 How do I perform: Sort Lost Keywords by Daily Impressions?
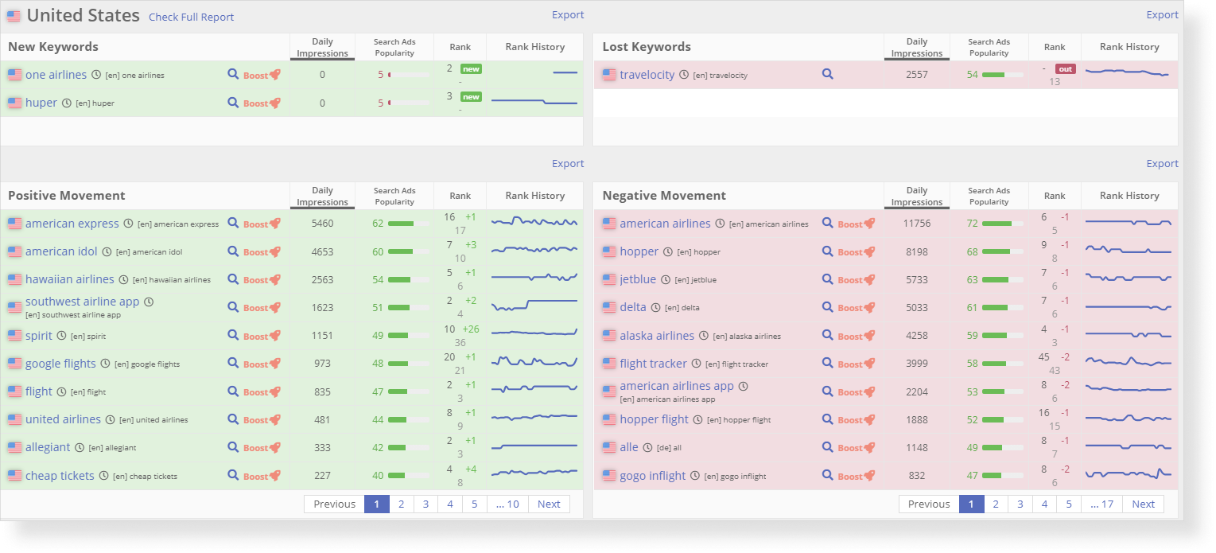pyautogui.click(x=917, y=48)
